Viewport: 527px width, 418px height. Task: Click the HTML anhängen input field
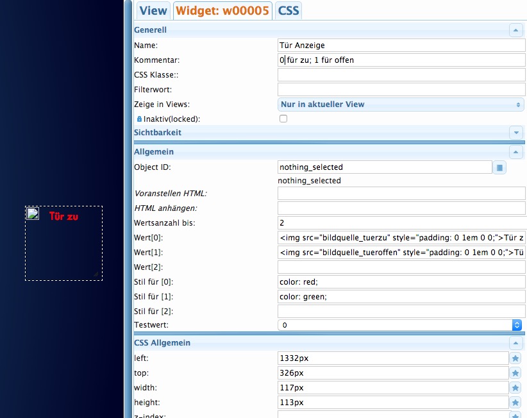401,208
